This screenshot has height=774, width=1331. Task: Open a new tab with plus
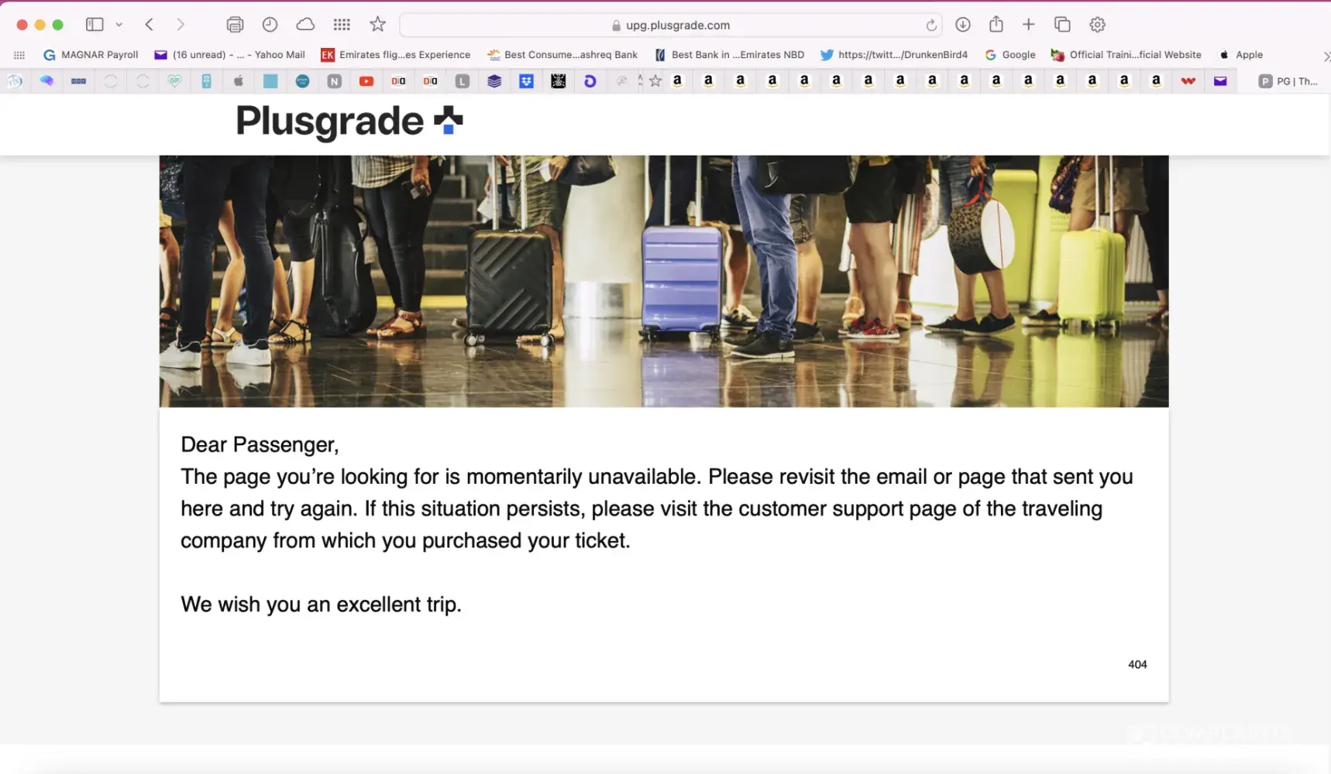(x=1028, y=25)
